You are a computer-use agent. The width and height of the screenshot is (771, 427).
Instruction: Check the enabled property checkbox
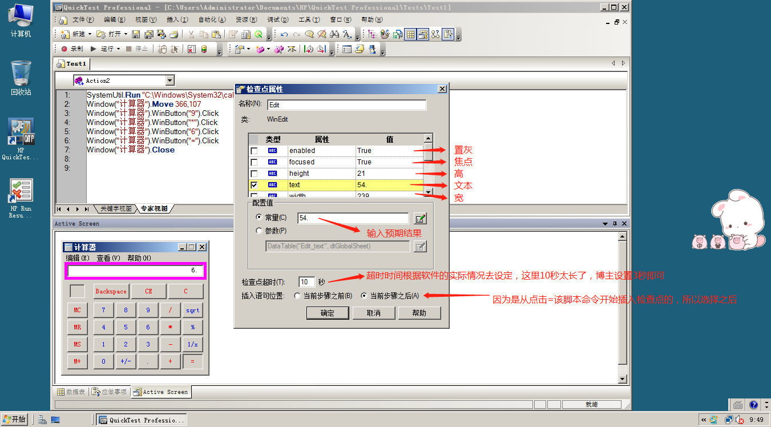254,151
